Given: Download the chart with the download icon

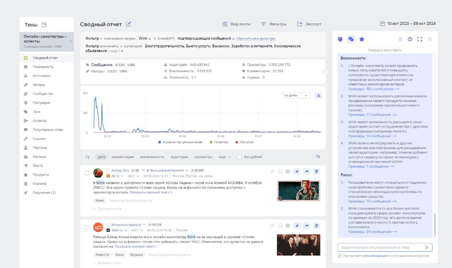Looking at the screenshot, I should pyautogui.click(x=319, y=96).
